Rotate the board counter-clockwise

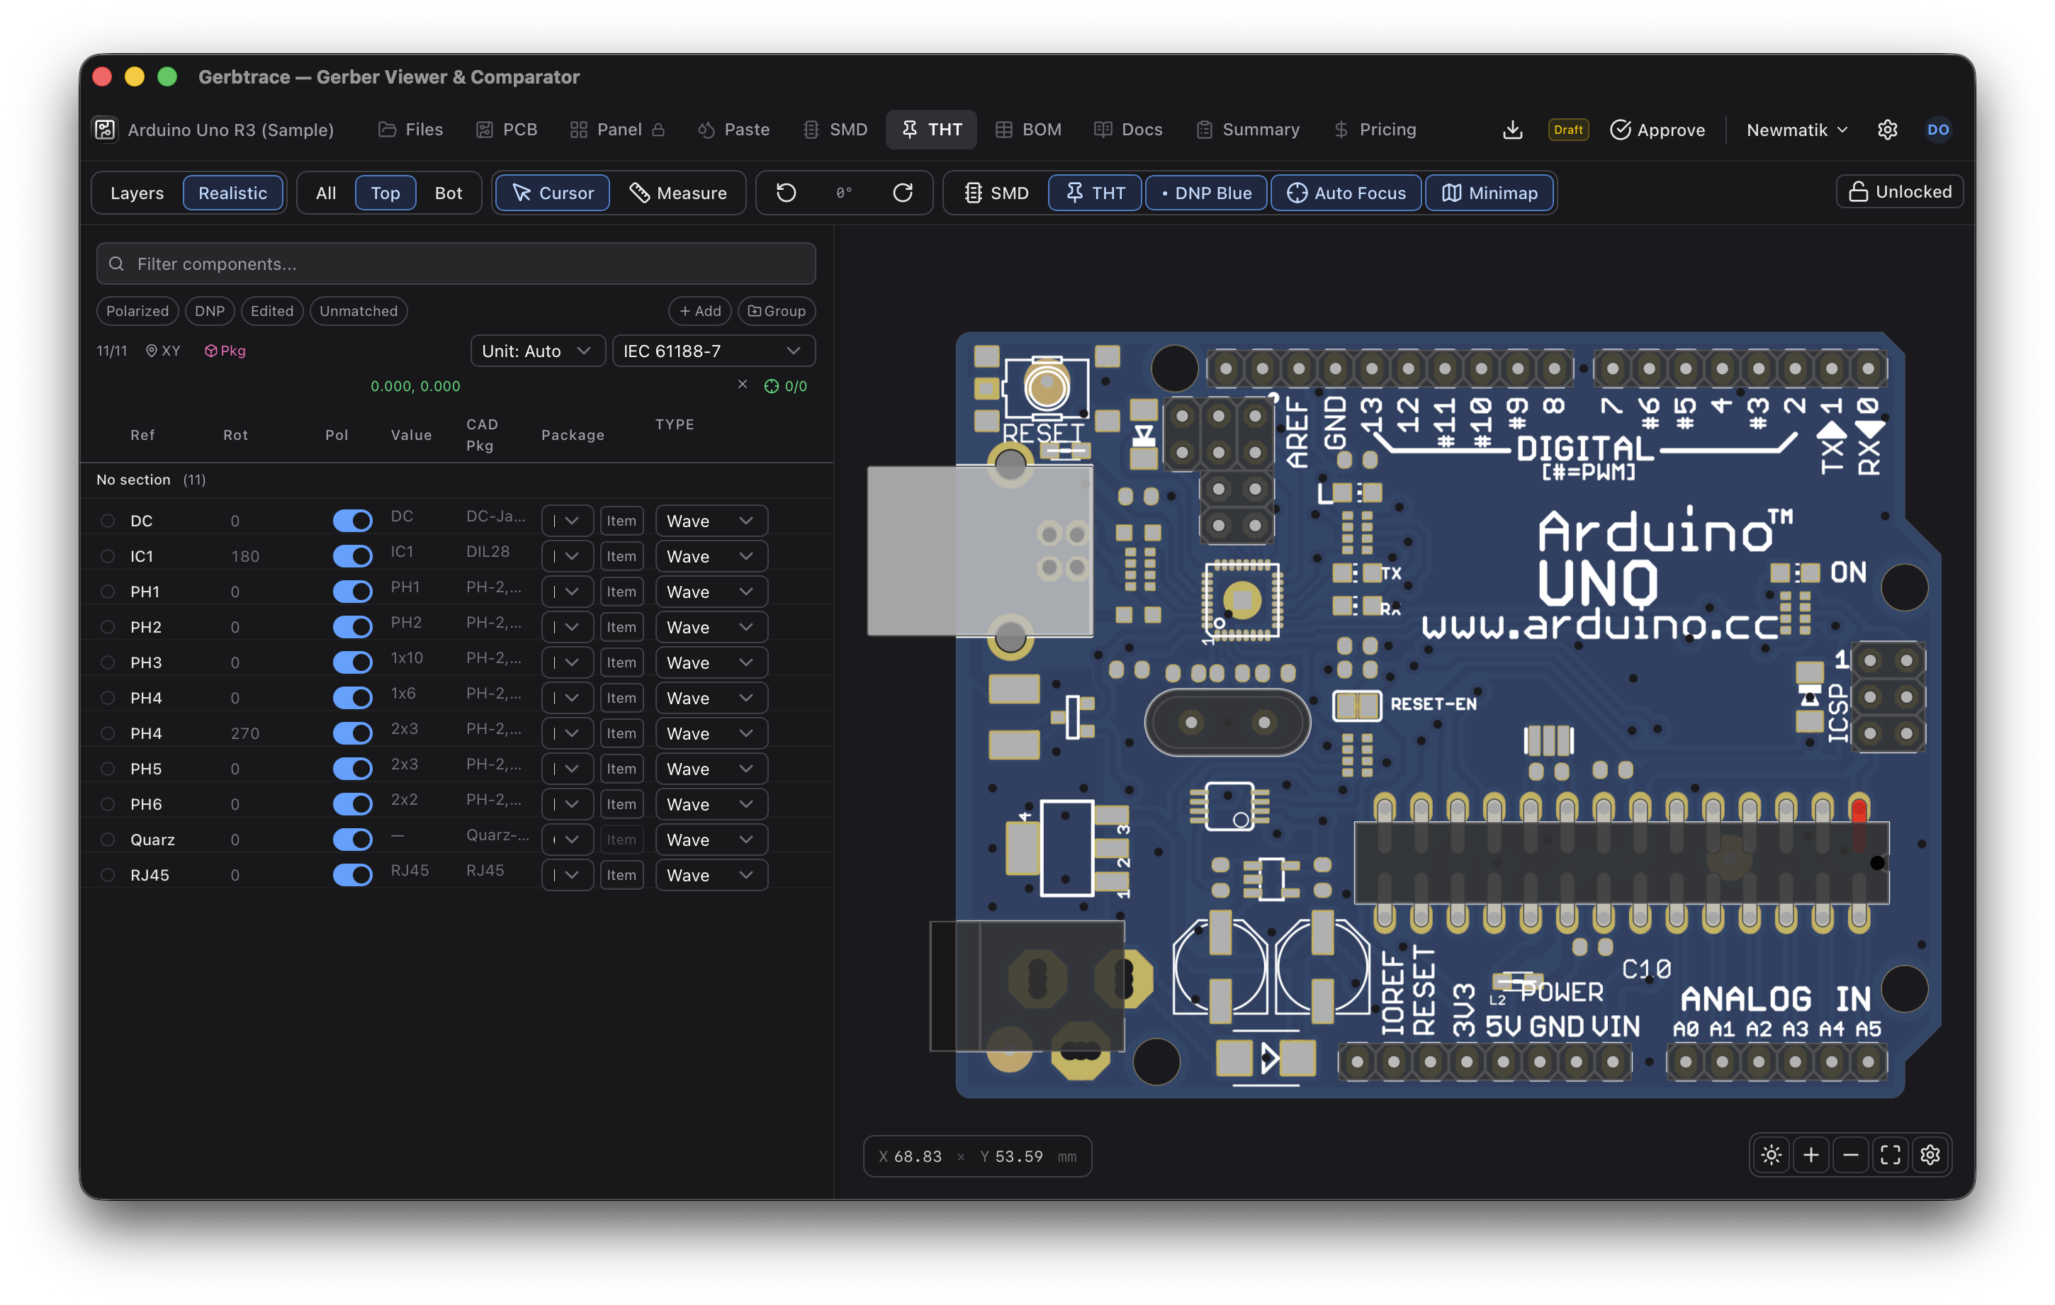[x=786, y=193]
